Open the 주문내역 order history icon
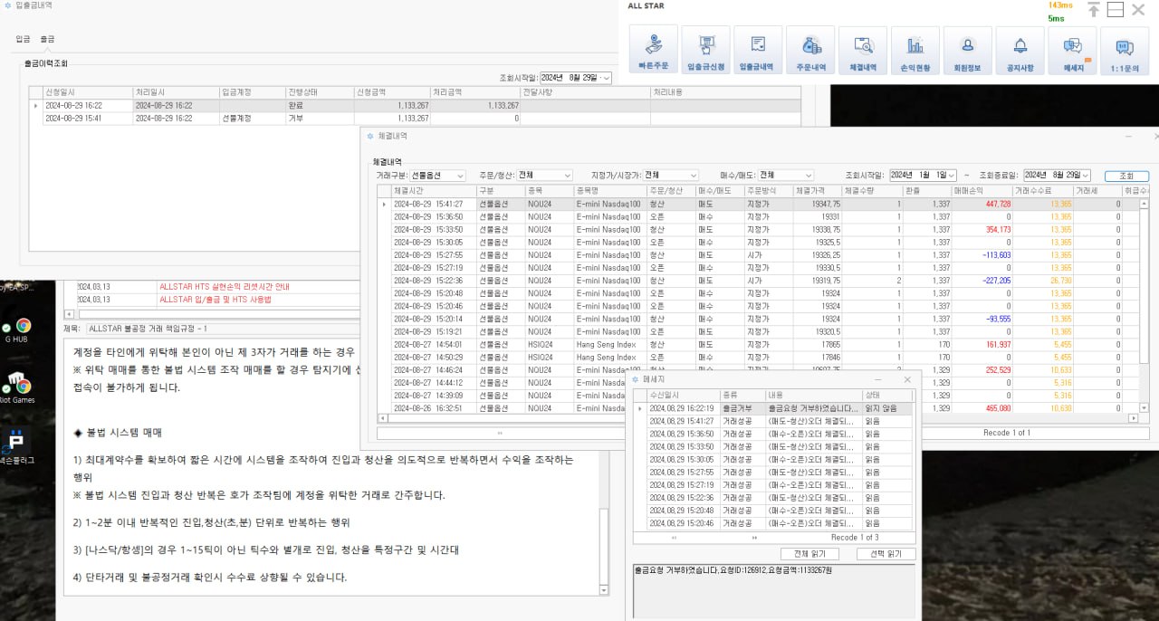The image size is (1159, 621). click(x=810, y=50)
